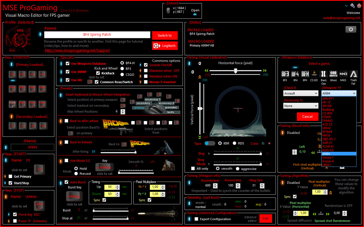Adjust the Rounds/min stepper
This screenshot has height=227, width=364.
coord(215,186)
